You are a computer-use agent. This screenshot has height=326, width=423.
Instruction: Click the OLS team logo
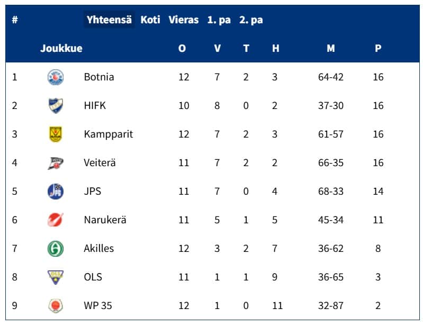coord(55,277)
